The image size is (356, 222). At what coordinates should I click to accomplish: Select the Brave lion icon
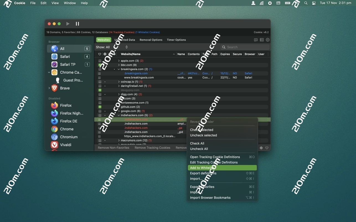tap(55, 88)
